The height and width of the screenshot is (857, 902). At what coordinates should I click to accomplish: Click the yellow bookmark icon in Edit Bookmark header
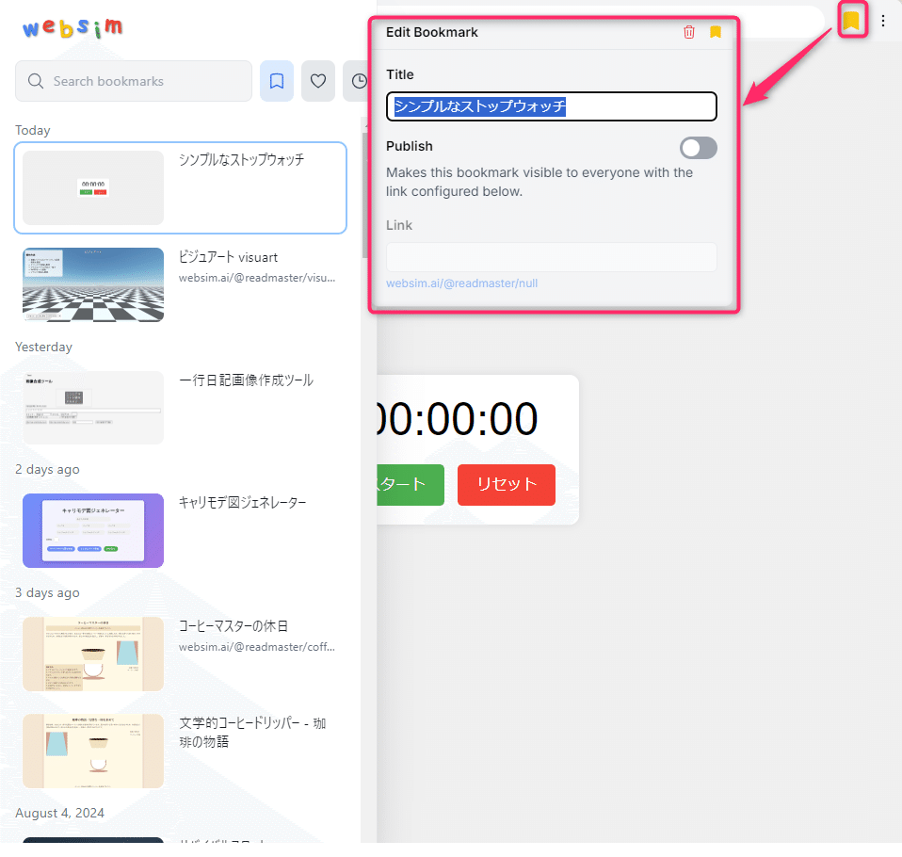click(x=715, y=32)
